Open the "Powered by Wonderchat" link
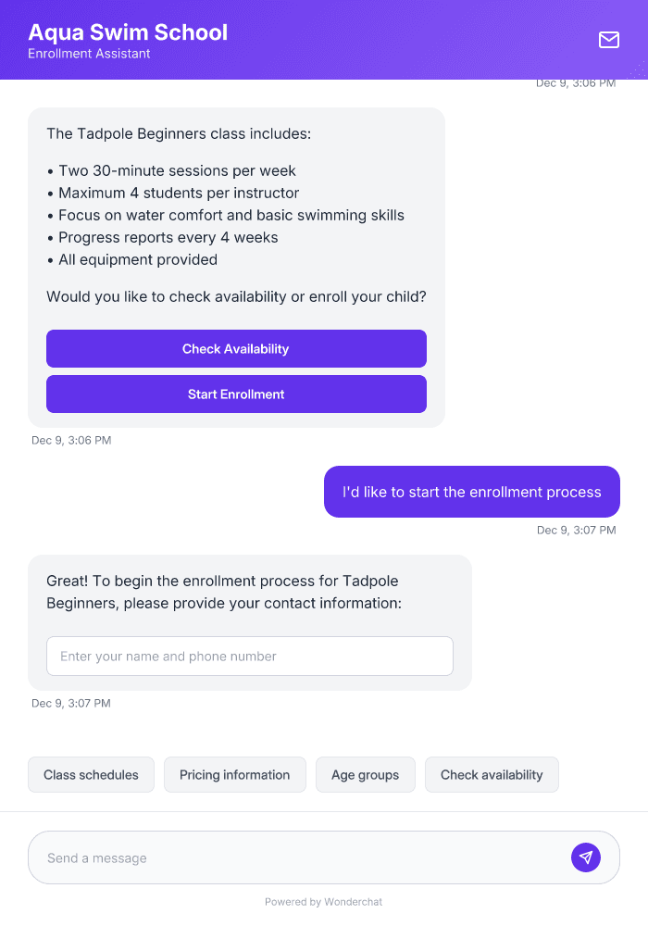Image resolution: width=648 pixels, height=926 pixels. (323, 901)
